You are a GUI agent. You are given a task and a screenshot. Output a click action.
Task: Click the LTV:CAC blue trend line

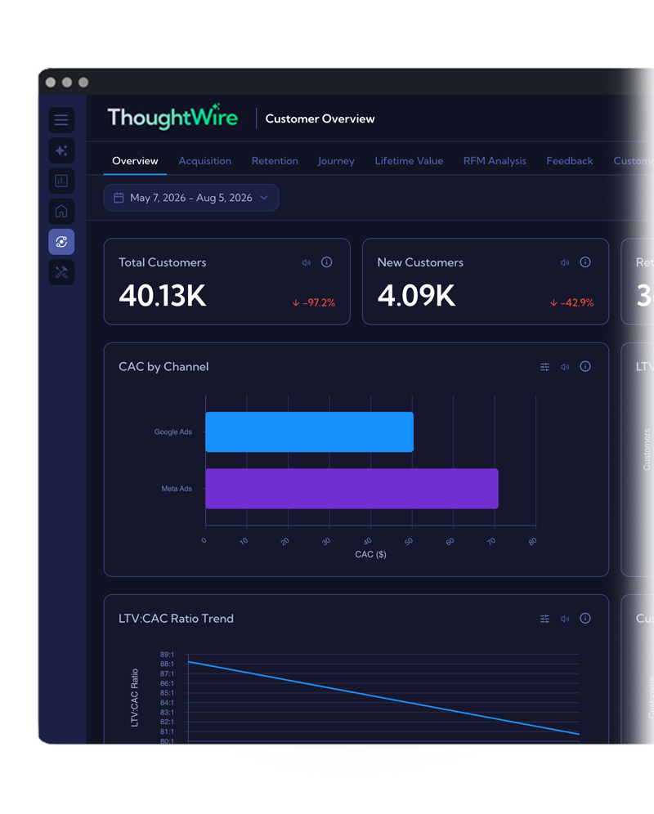tap(383, 698)
